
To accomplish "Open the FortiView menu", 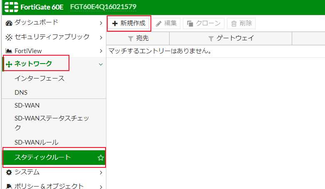I will pos(54,51).
